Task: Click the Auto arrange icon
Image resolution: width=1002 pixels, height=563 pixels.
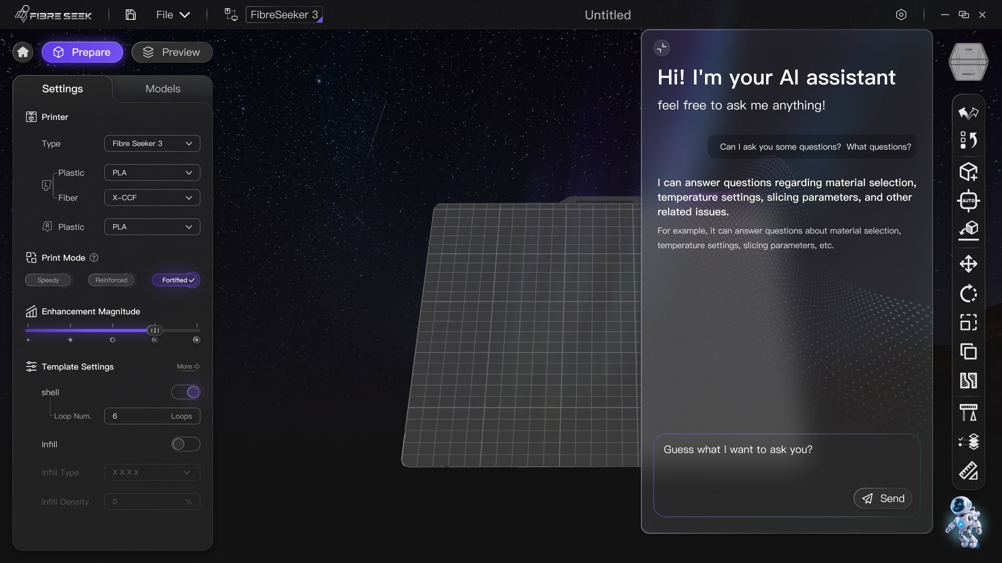Action: click(x=968, y=201)
